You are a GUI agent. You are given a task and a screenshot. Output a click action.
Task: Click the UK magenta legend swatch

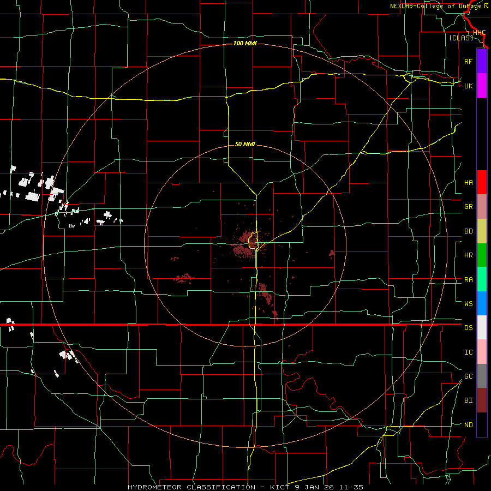click(x=482, y=86)
